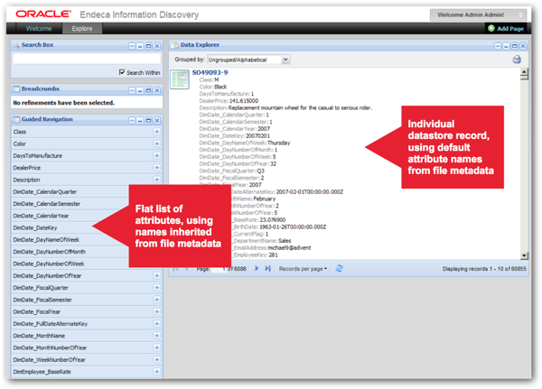Expand the DaysToManufacture attribute
The width and height of the screenshot is (542, 389).
pyautogui.click(x=156, y=155)
